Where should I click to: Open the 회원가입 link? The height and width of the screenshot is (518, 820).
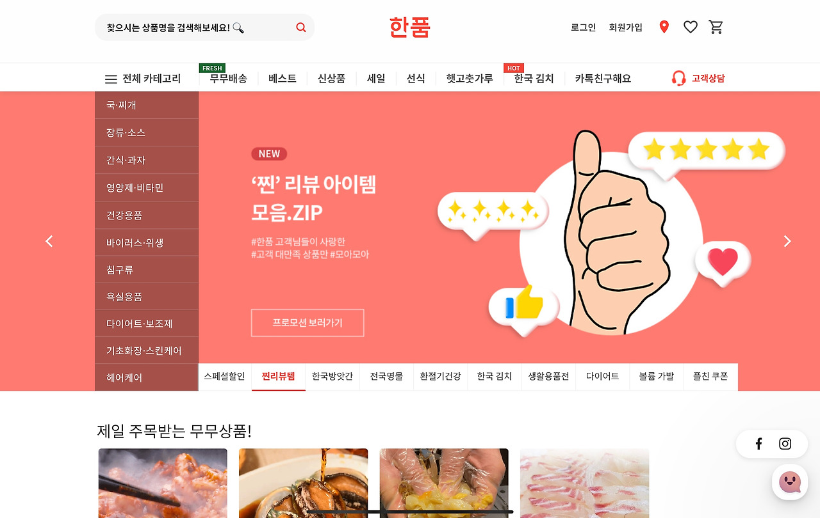[x=626, y=27]
